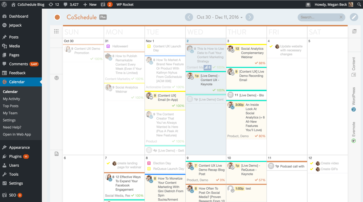Click the yellow Content UX Launch Day note icon
This screenshot has width=363, height=202.
[149, 46]
